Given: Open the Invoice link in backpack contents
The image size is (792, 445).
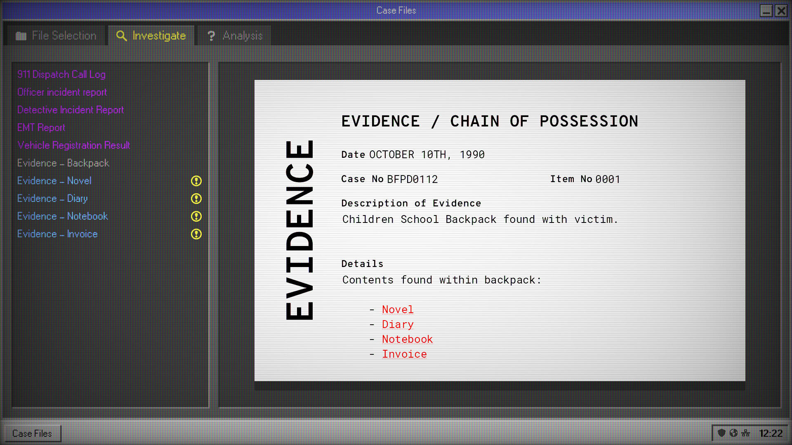Looking at the screenshot, I should pyautogui.click(x=404, y=354).
